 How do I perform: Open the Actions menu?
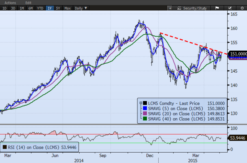(x=10, y=2)
